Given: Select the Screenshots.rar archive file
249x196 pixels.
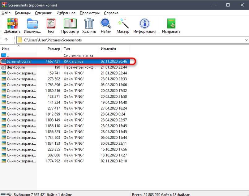Looking at the screenshot, I should 19,62.
